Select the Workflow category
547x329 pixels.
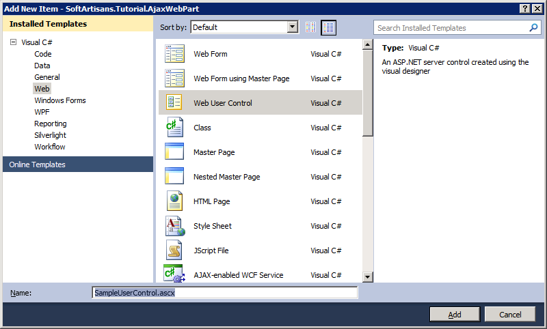tap(49, 147)
